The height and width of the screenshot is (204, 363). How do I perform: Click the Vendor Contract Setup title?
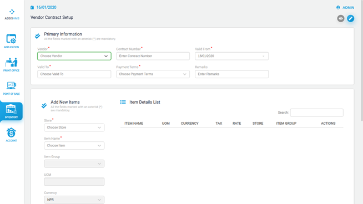(x=52, y=17)
